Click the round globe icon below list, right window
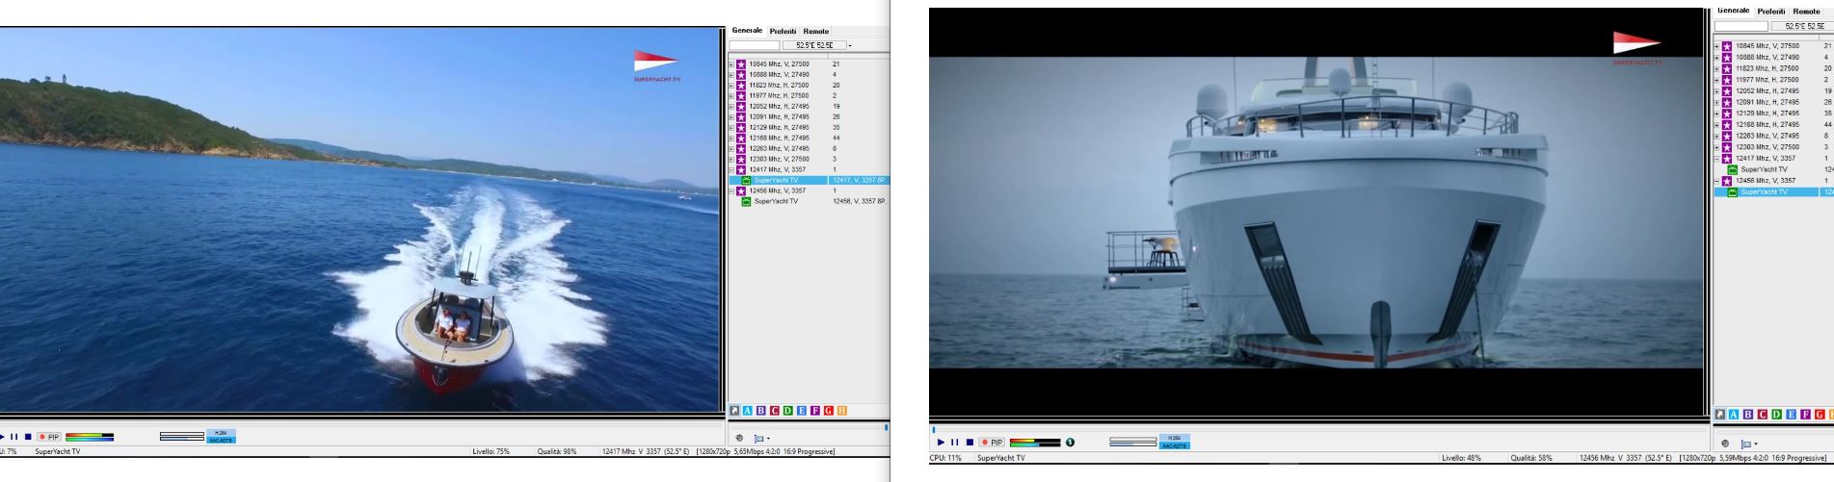1834x482 pixels. click(1724, 444)
